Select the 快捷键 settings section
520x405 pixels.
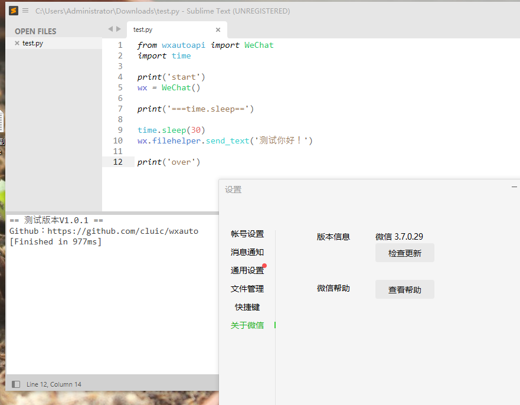point(247,307)
